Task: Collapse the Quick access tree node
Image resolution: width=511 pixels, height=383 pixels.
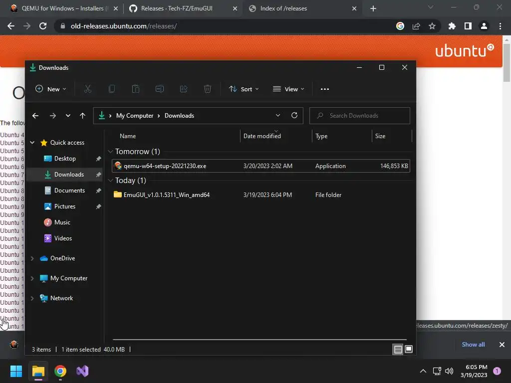Action: [32, 142]
